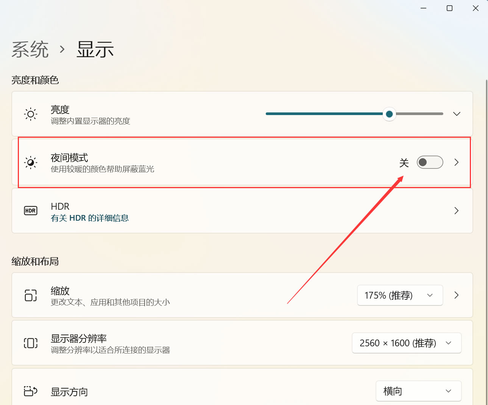This screenshot has width=488, height=405.
Task: Click the 显示方向 orientation icon
Action: point(30,391)
